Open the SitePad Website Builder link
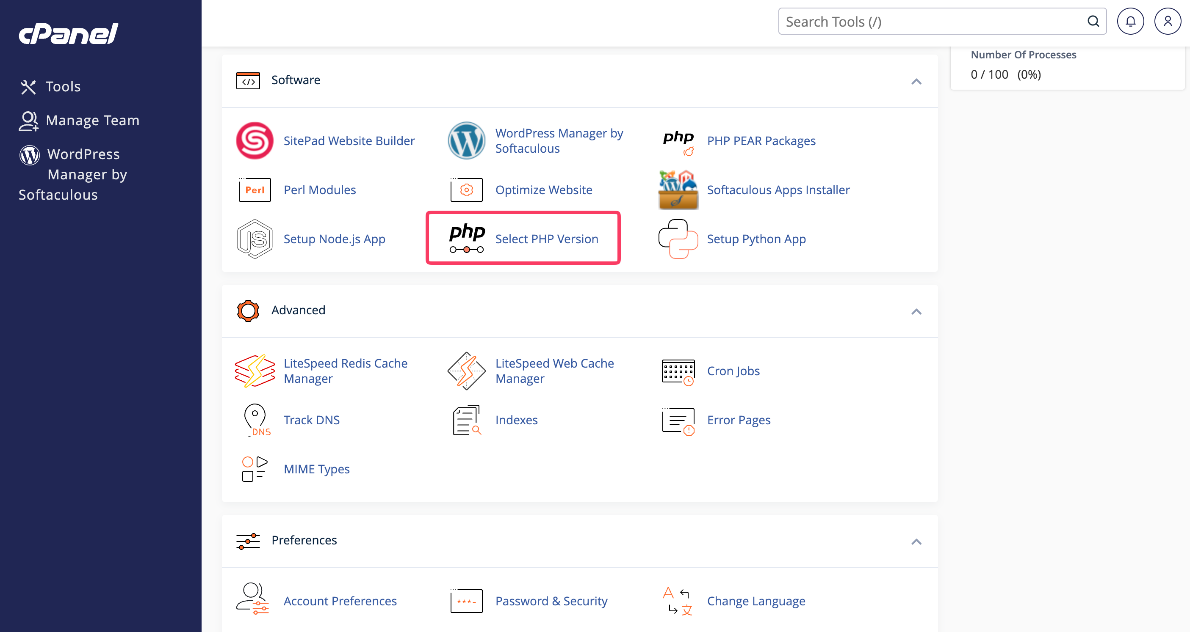1190x632 pixels. [349, 141]
